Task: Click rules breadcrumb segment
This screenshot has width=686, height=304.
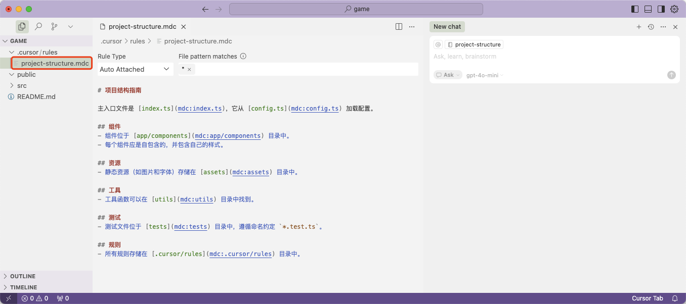Action: click(137, 41)
